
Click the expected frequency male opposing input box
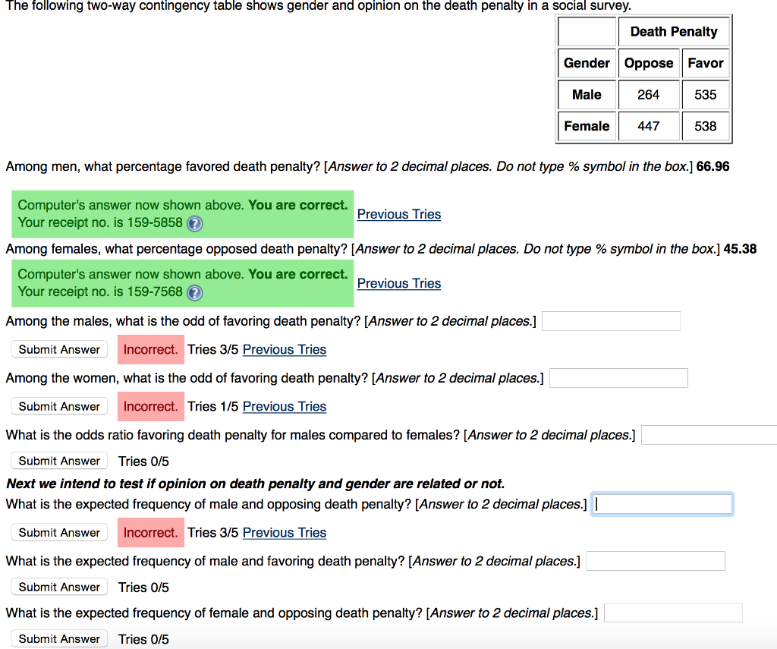click(662, 503)
